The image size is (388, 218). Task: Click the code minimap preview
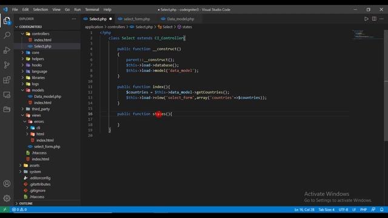click(x=367, y=35)
